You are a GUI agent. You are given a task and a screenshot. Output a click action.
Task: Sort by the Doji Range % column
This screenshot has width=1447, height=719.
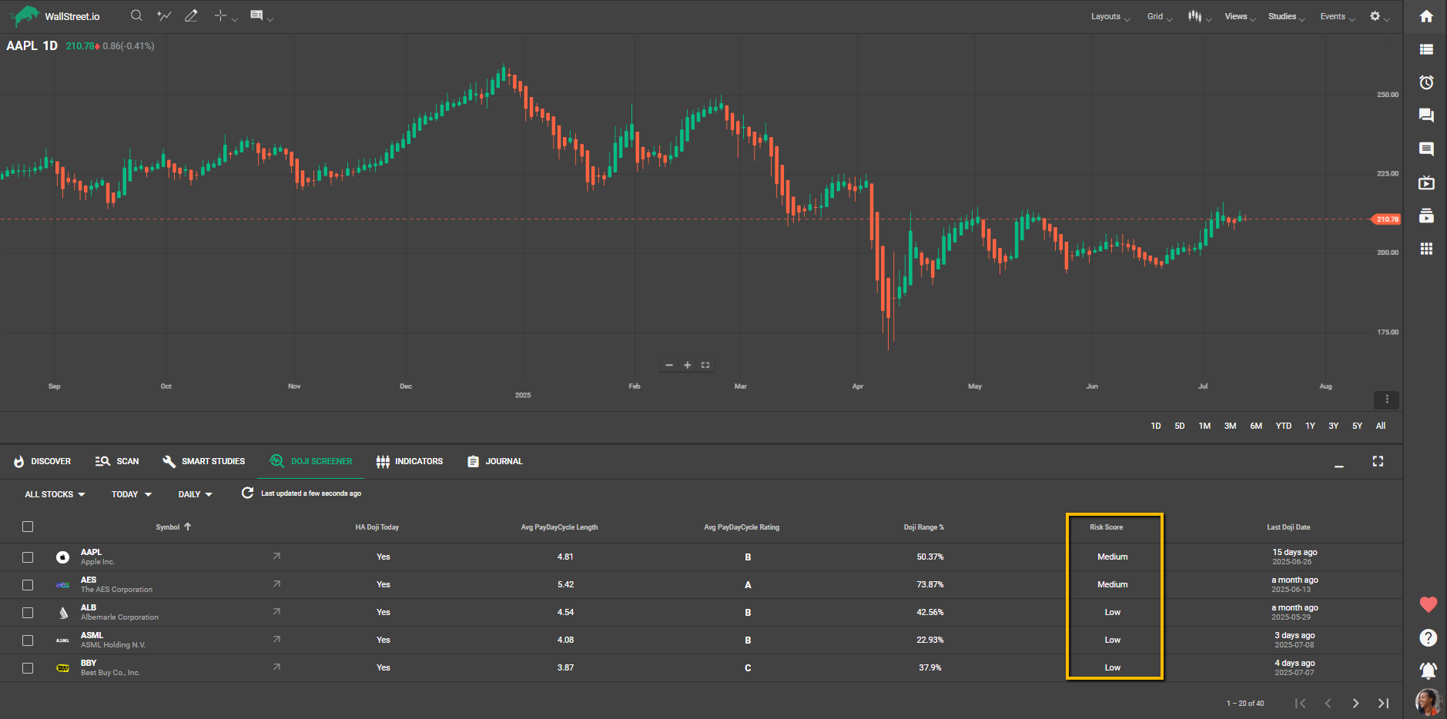coord(923,527)
